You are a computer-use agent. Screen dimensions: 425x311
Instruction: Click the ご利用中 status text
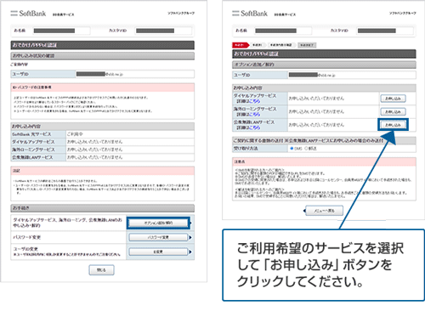click(75, 134)
